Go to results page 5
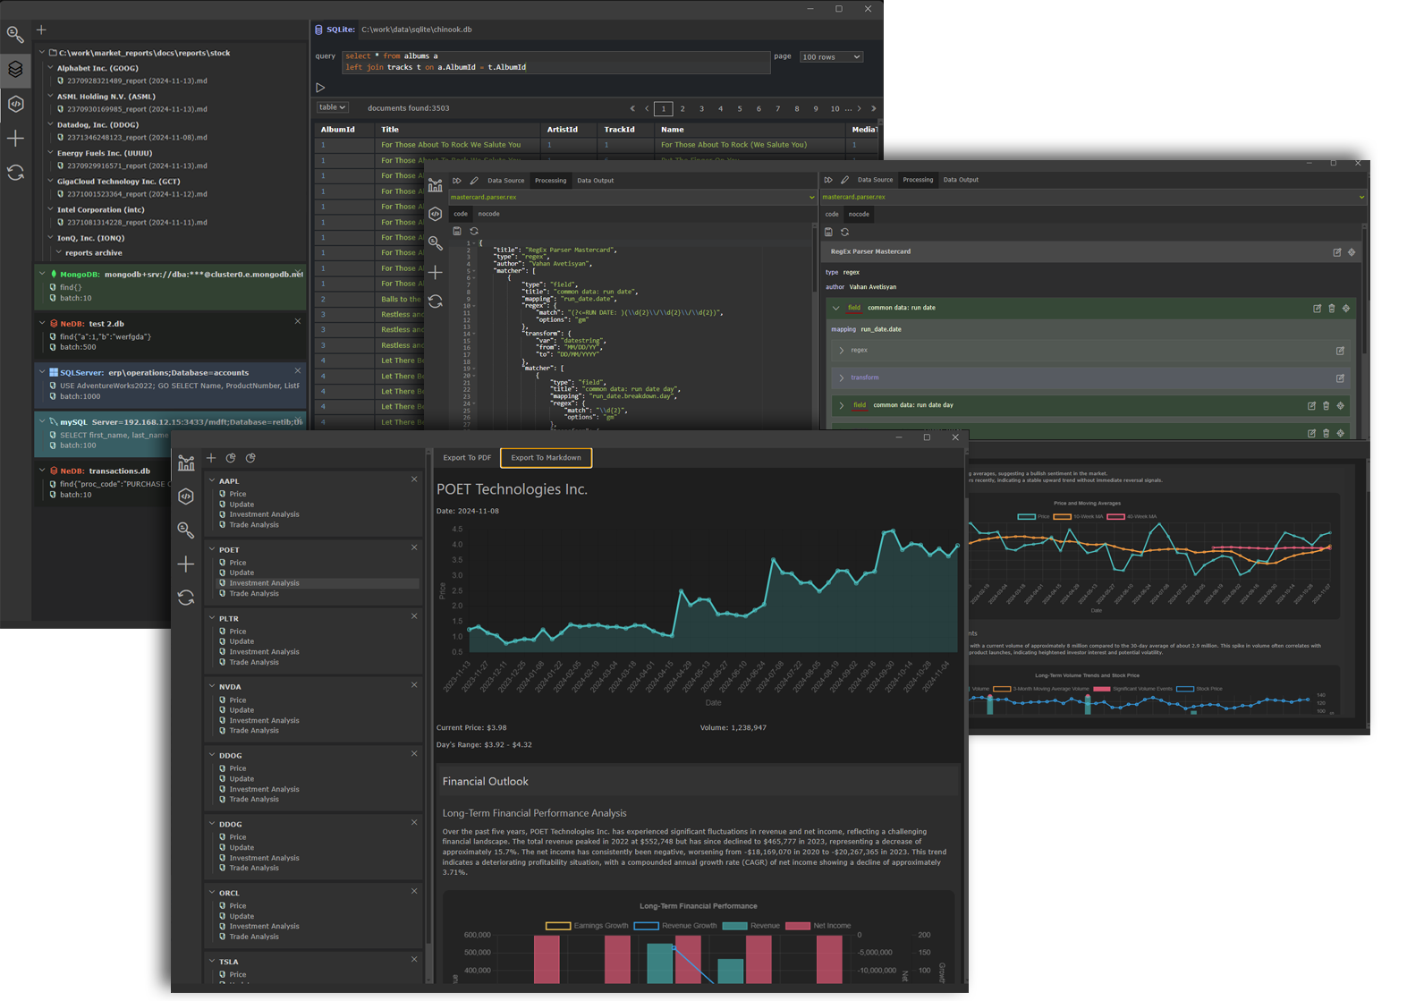This screenshot has height=1001, width=1407. [740, 109]
